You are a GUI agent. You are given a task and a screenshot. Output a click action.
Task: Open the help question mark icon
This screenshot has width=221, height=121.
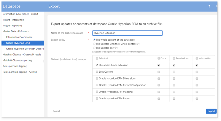[209, 6]
